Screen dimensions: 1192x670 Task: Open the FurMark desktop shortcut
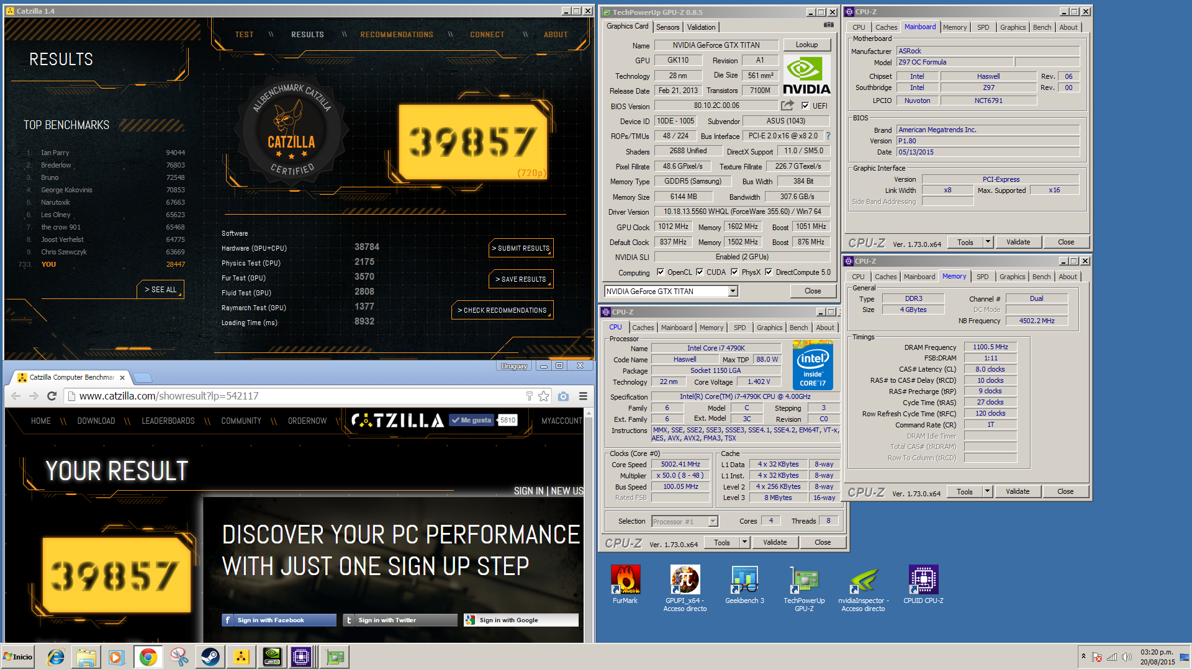point(625,584)
